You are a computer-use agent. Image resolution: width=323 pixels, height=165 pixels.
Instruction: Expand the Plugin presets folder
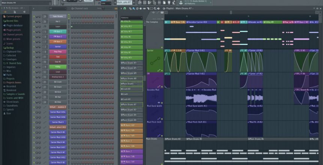pyautogui.click(x=12, y=30)
